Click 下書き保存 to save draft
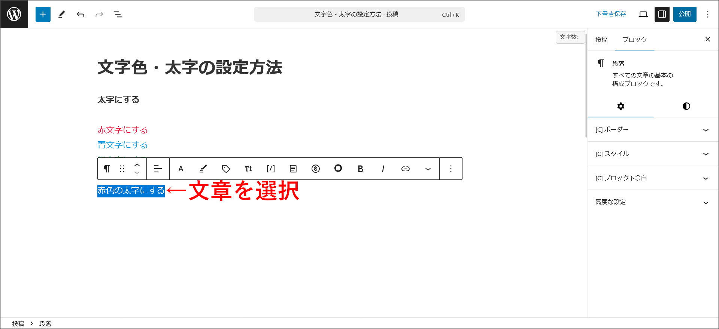Image resolution: width=719 pixels, height=329 pixels. click(x=611, y=14)
